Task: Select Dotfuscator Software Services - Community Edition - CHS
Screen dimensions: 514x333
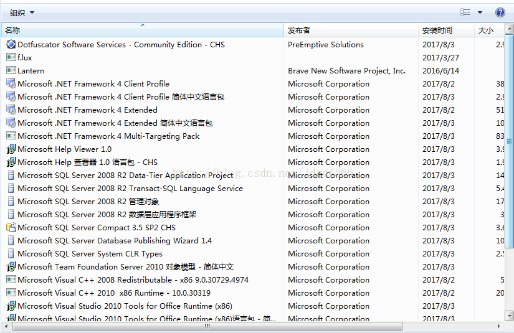Action: pyautogui.click(x=121, y=45)
